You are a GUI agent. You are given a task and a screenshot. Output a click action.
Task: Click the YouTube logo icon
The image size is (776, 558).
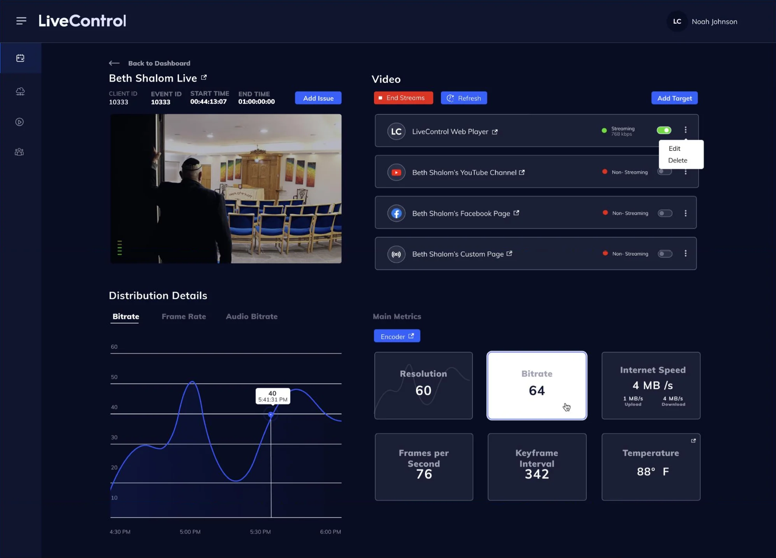396,172
